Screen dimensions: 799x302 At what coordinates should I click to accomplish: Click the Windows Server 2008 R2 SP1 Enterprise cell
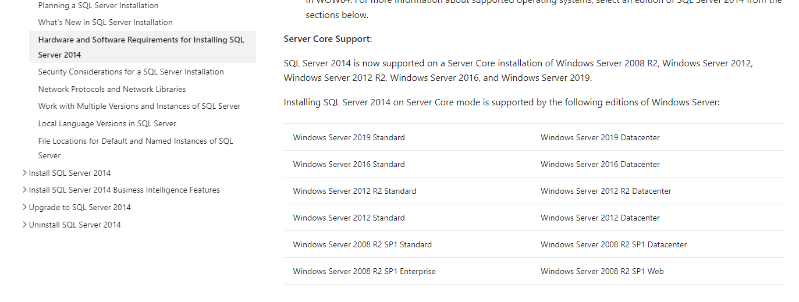pos(364,271)
